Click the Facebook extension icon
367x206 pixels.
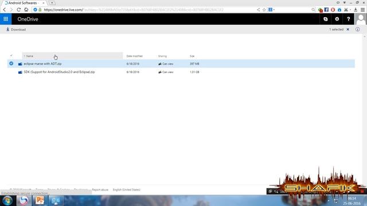[x=326, y=10]
